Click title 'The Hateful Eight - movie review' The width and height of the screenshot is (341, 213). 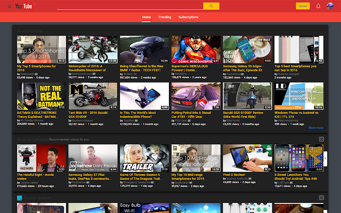coord(35,177)
